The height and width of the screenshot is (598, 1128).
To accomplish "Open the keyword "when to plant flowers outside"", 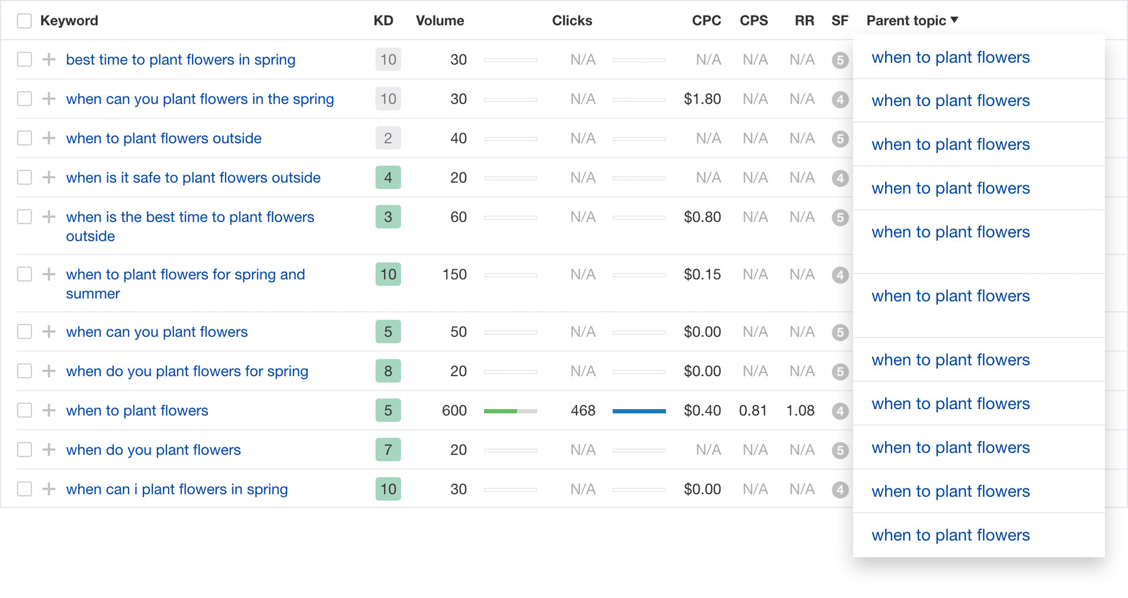I will point(164,138).
